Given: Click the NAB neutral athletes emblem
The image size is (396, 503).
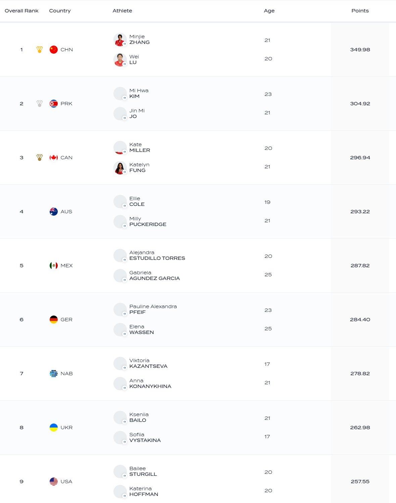Looking at the screenshot, I should click(54, 374).
